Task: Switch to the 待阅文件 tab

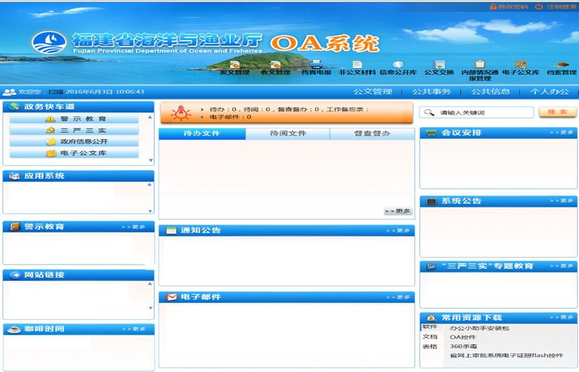Action: tap(288, 134)
